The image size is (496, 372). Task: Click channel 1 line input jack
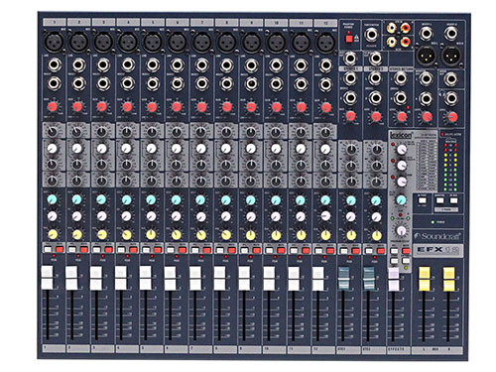(x=55, y=65)
